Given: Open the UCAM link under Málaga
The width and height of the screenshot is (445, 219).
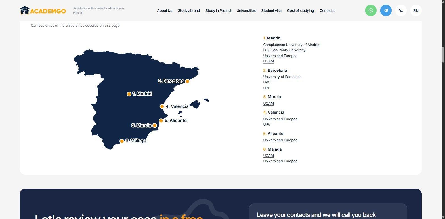Looking at the screenshot, I should [268, 156].
